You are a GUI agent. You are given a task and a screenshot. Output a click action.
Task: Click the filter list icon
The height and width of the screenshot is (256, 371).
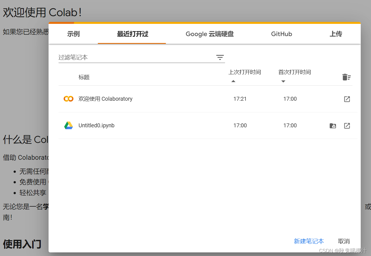(220, 57)
